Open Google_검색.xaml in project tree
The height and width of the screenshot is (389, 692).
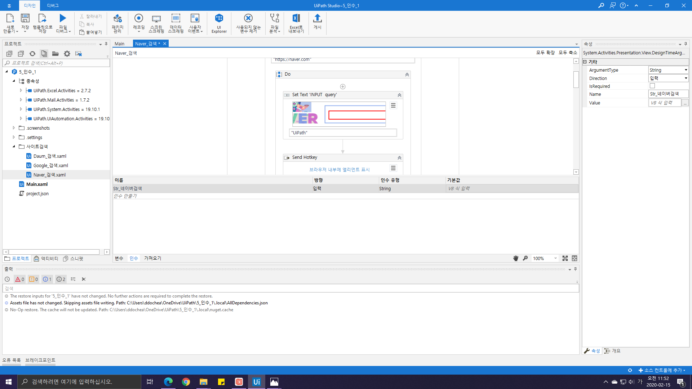pyautogui.click(x=50, y=166)
